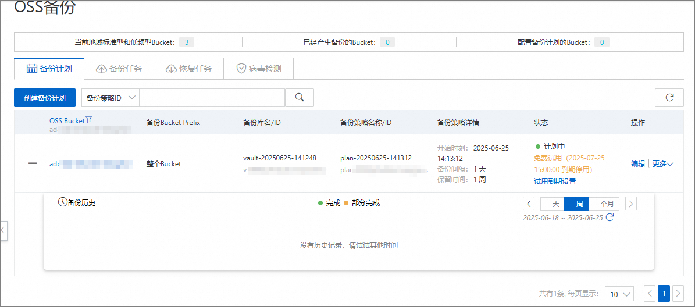Click the count 0 for 配置备份计划的Bucket
Screen dimensions: 695x307
(x=602, y=42)
